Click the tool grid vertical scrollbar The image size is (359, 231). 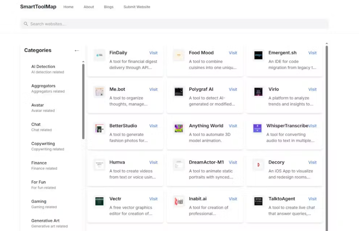(x=327, y=138)
